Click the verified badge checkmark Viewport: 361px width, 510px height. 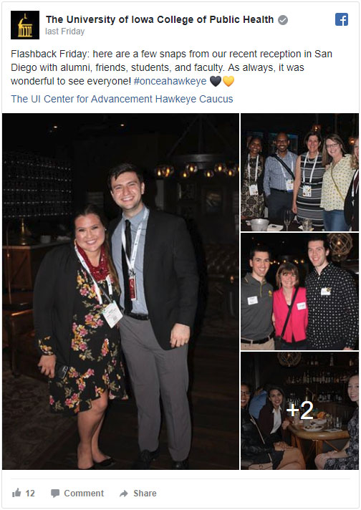tap(283, 20)
